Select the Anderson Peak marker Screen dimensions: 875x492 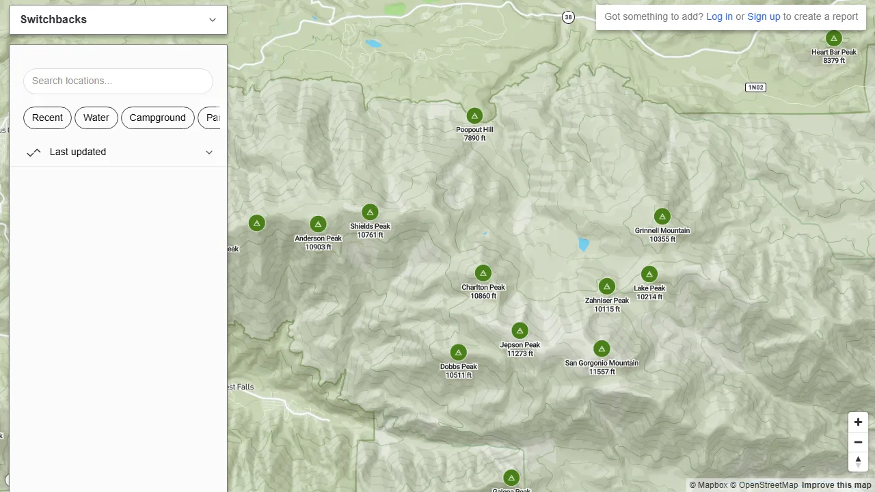tap(318, 223)
